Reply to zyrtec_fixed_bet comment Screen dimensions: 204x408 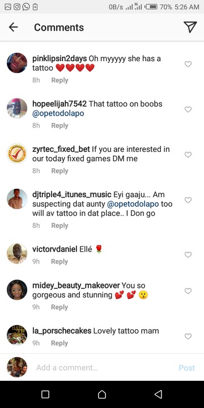click(59, 171)
